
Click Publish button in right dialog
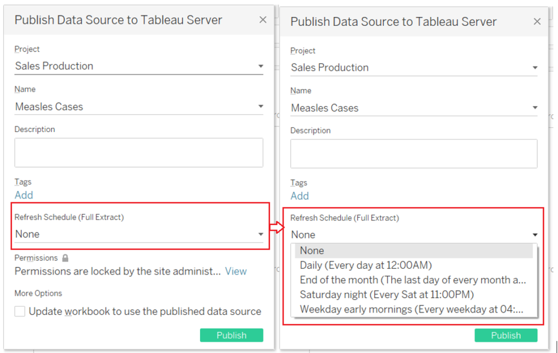pyautogui.click(x=506, y=335)
